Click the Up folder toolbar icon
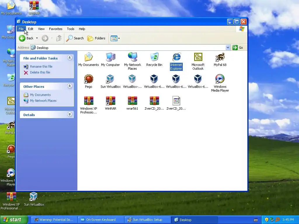Image resolution: width=299 pixels, height=224 pixels. [x=59, y=38]
